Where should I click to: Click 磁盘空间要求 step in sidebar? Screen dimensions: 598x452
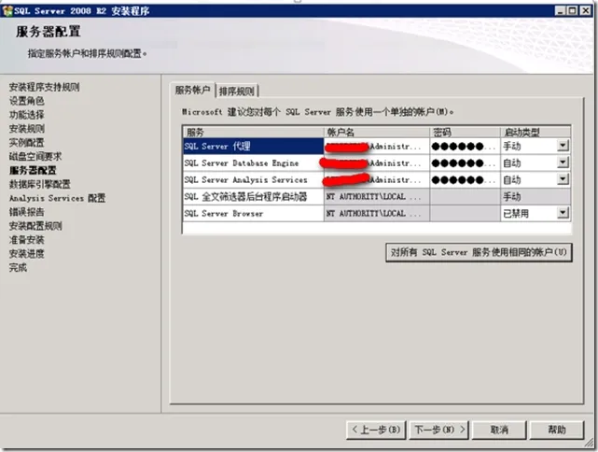point(35,156)
